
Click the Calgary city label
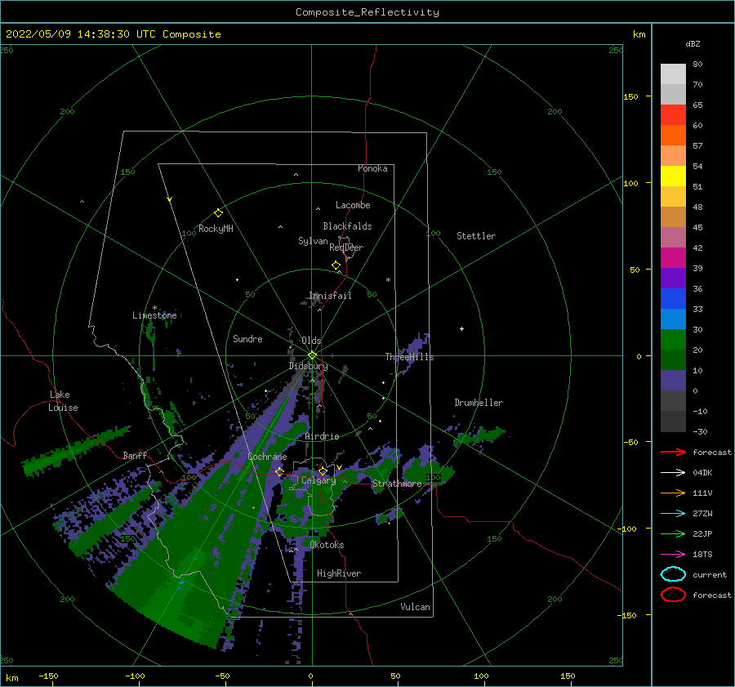(318, 480)
